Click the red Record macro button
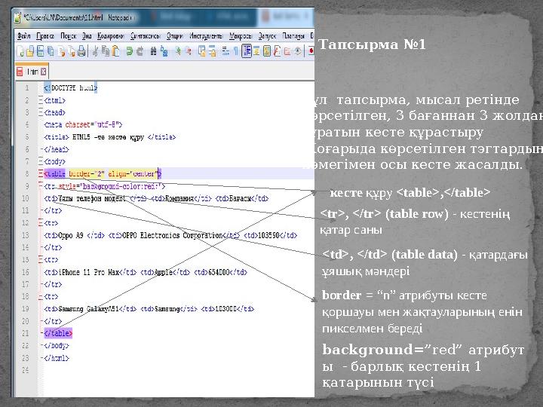Image resolution: width=543 pixels, height=407 pixels. 311,51
